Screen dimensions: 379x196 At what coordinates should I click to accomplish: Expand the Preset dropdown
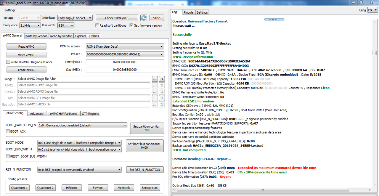(125, 54)
